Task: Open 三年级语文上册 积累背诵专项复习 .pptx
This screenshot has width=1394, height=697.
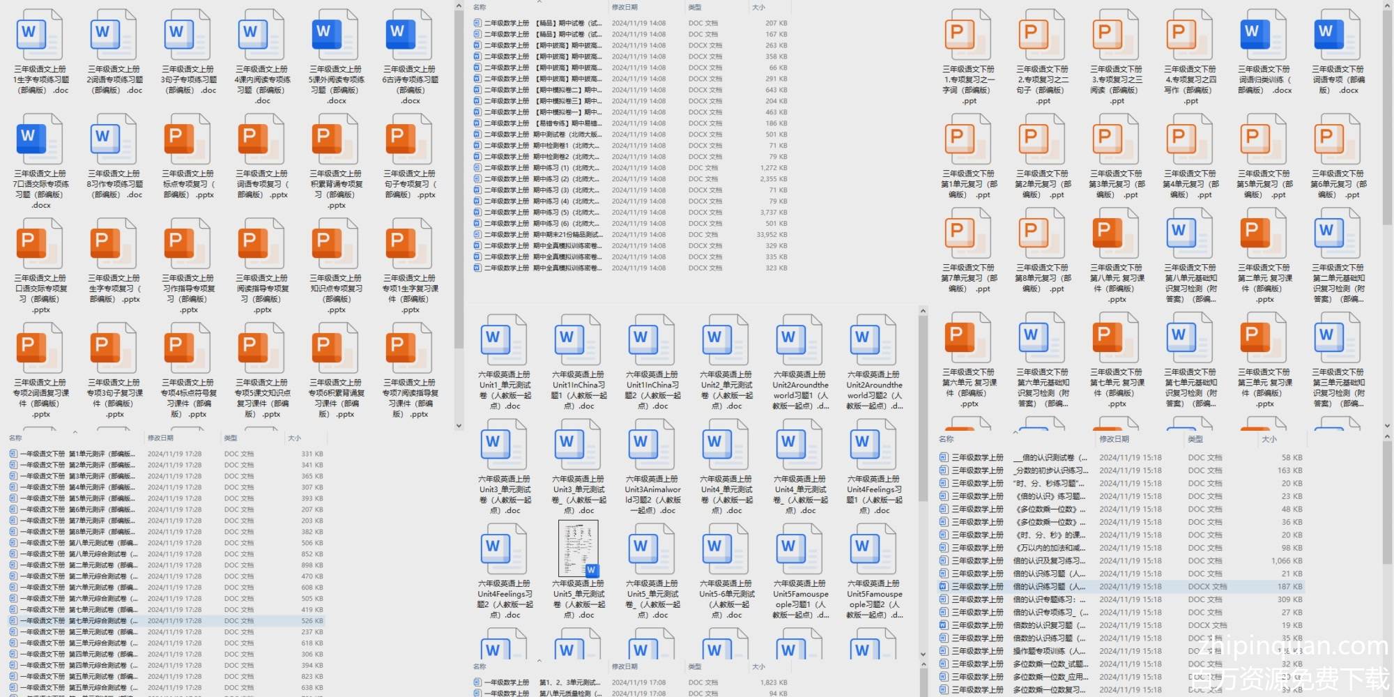Action: 337,162
